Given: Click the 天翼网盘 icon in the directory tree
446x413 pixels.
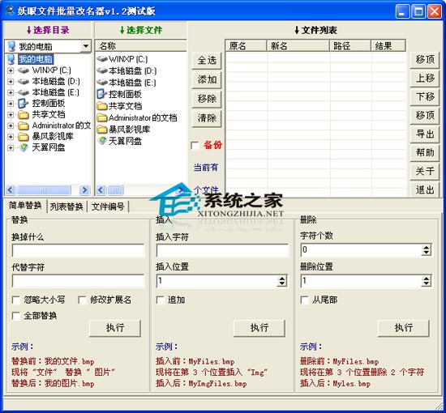Looking at the screenshot, I should (24, 147).
